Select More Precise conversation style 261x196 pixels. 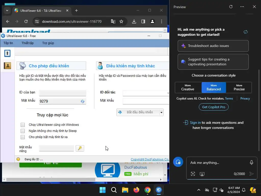(x=239, y=88)
